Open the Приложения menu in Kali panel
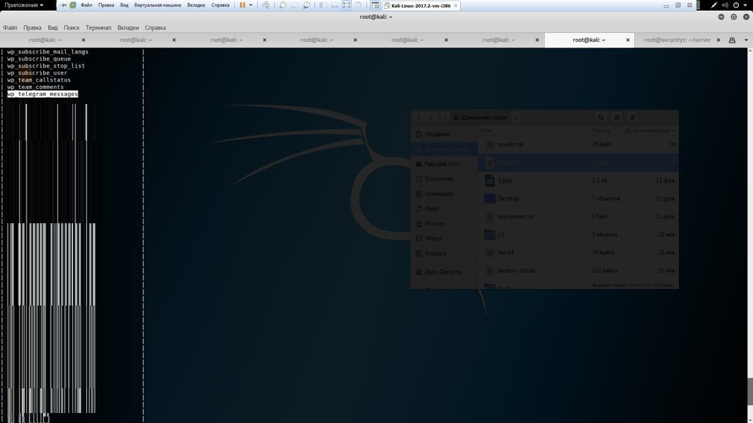 point(24,5)
